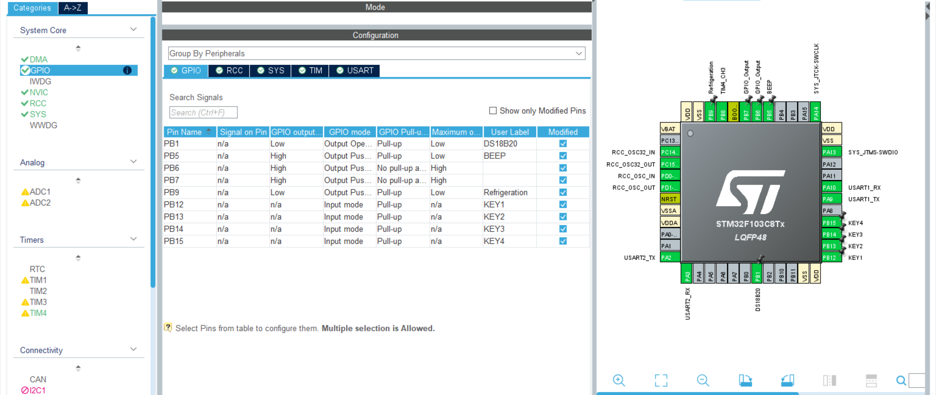Open the A->Z sorting tab

click(73, 8)
